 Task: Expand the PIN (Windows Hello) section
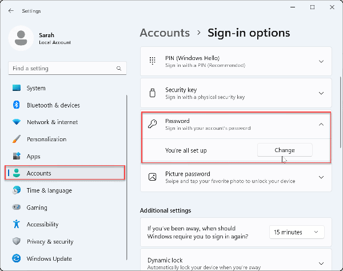click(321, 61)
